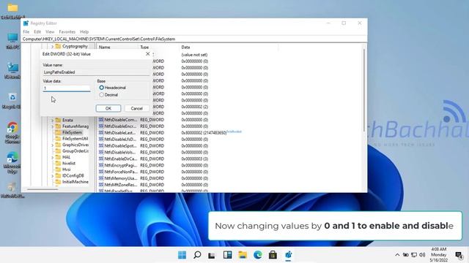Confirm the DWORD edit with OK
The width and height of the screenshot is (469, 263).
point(108,108)
